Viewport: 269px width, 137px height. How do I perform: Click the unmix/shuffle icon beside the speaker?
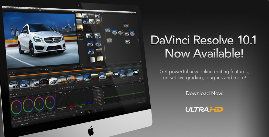[12, 72]
